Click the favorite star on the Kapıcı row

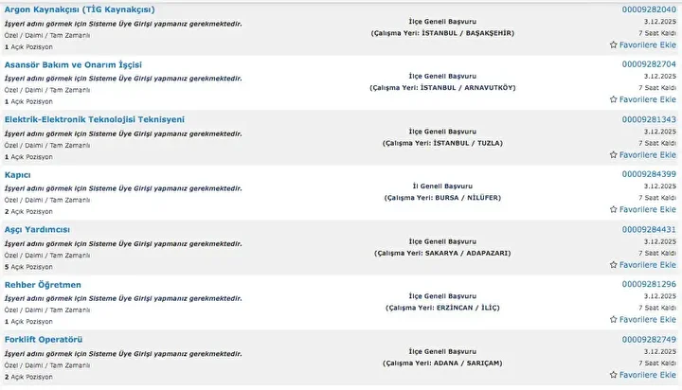pyautogui.click(x=613, y=209)
